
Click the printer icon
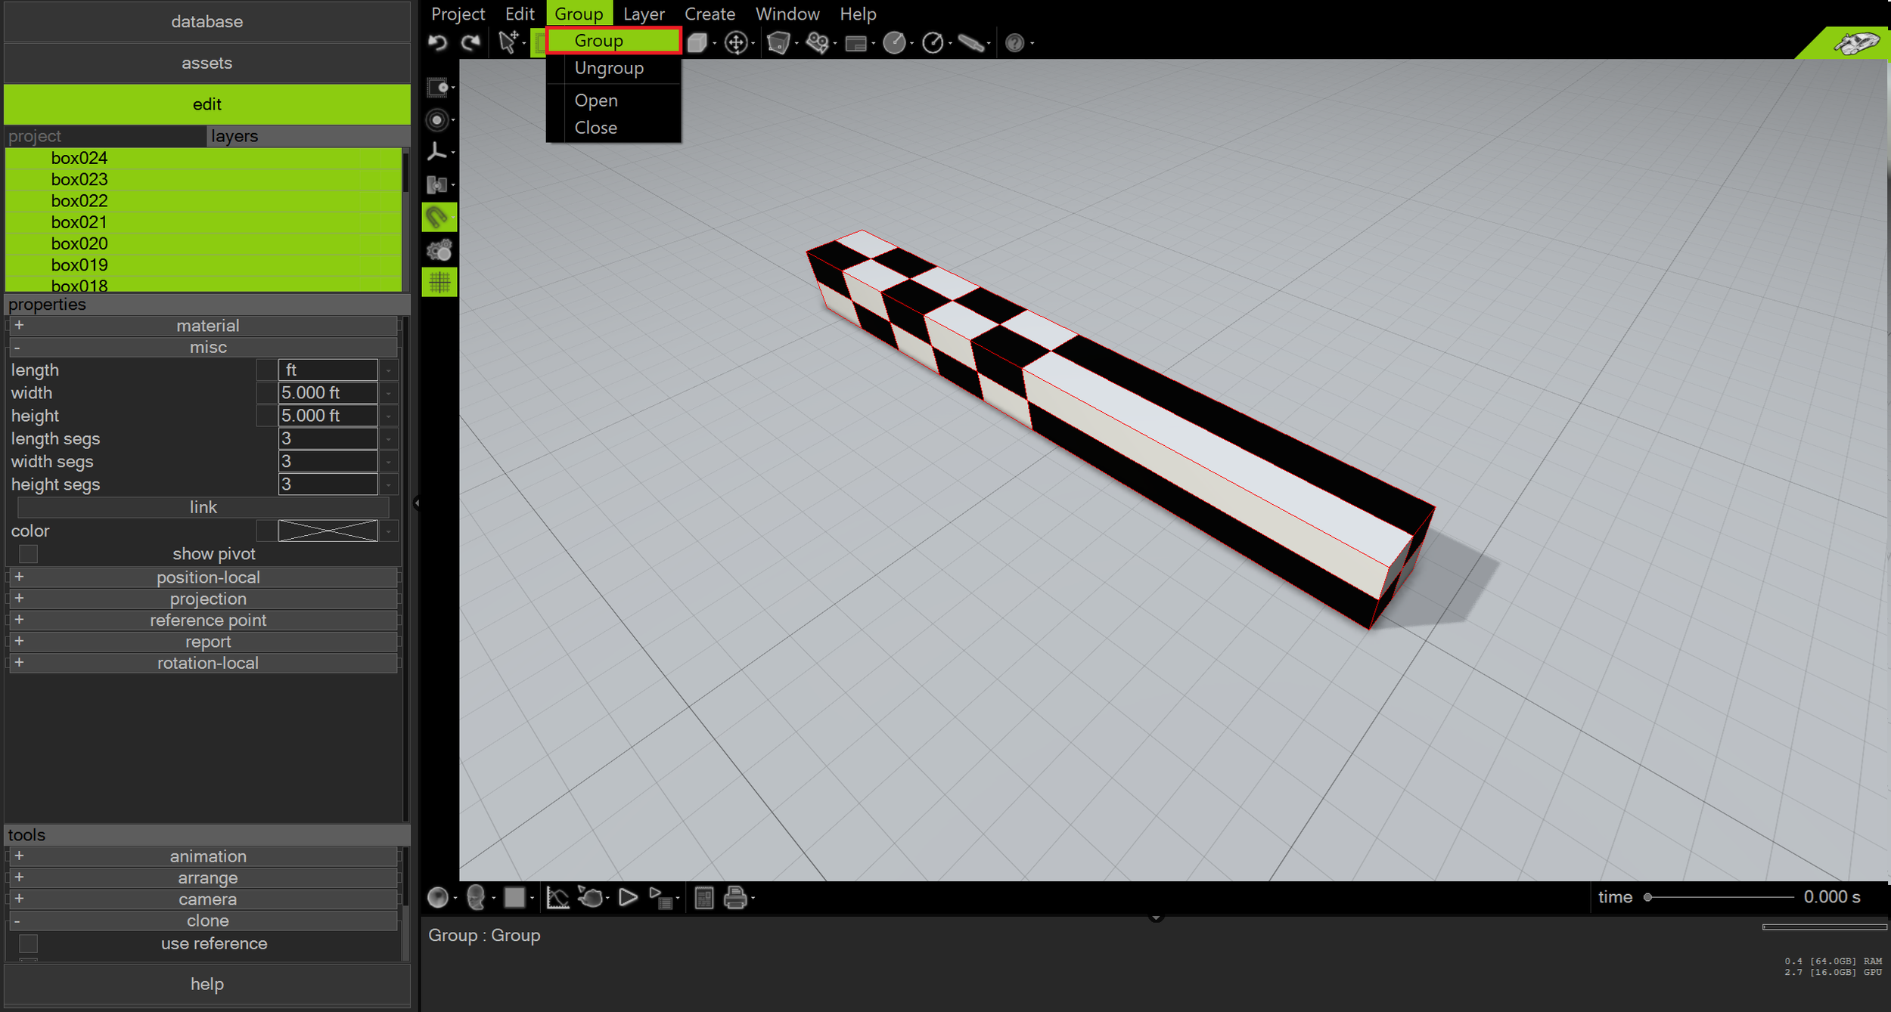pos(735,898)
